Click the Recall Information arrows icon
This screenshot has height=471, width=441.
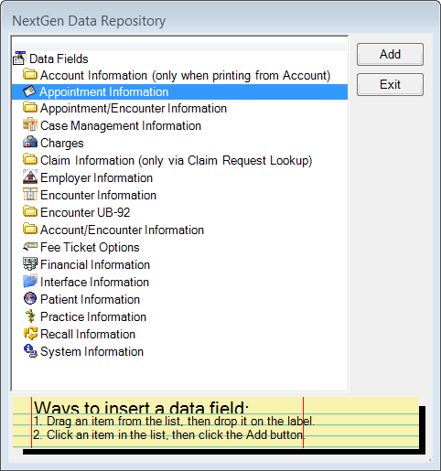(x=30, y=333)
